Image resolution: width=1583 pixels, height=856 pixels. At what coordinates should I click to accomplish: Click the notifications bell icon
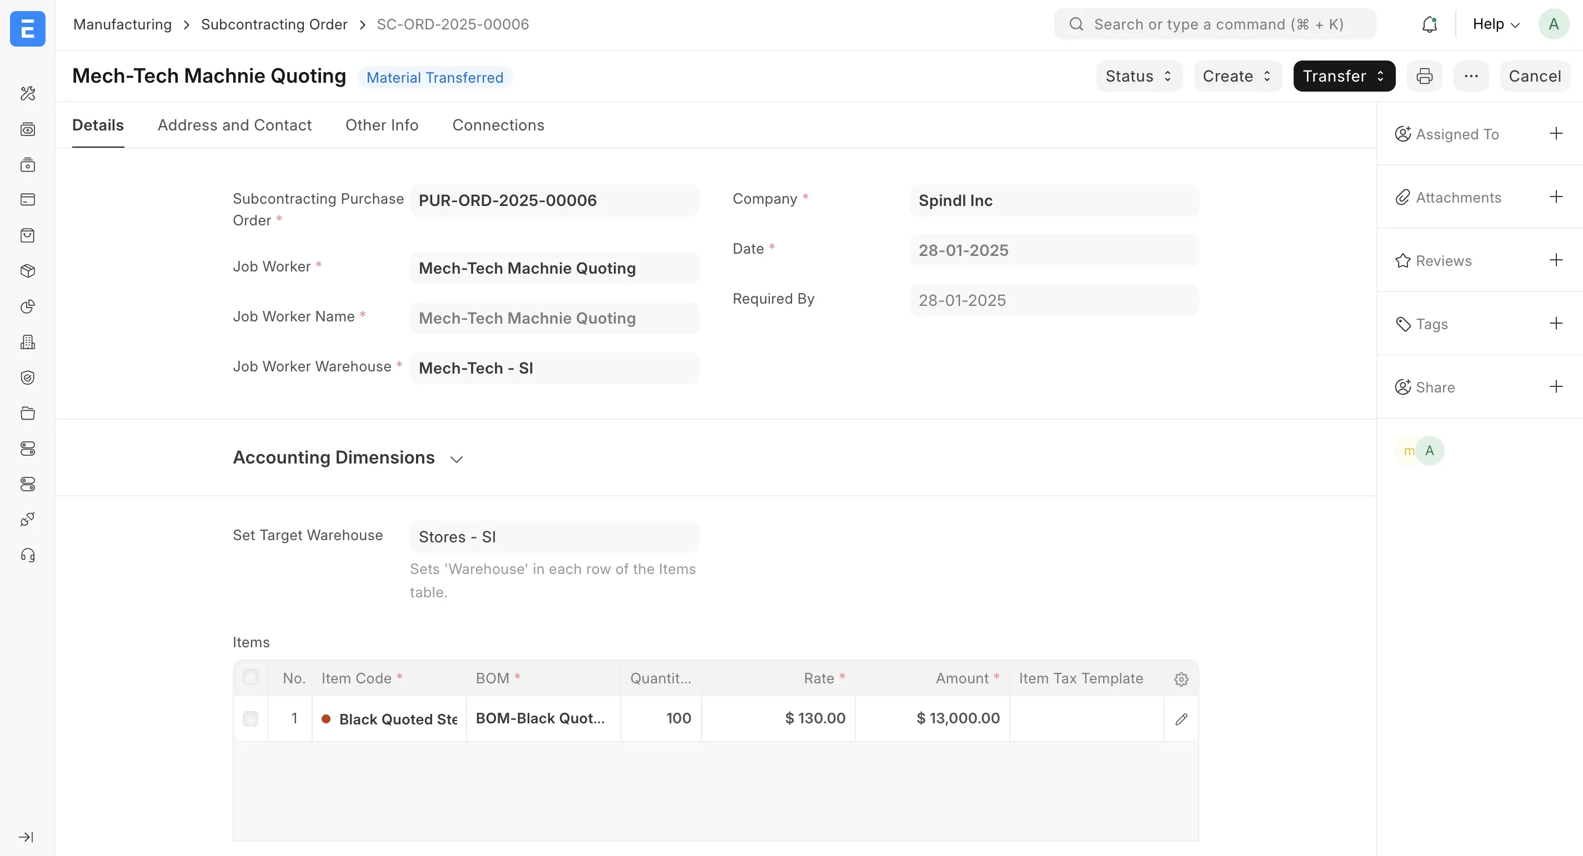1429,24
